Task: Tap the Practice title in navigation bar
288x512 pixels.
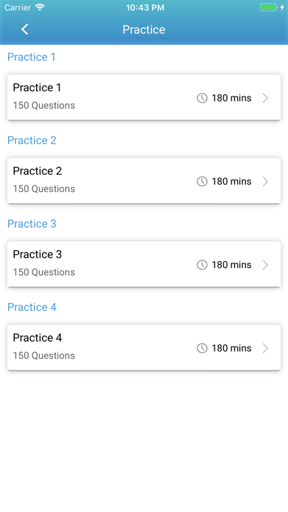Action: (x=144, y=29)
